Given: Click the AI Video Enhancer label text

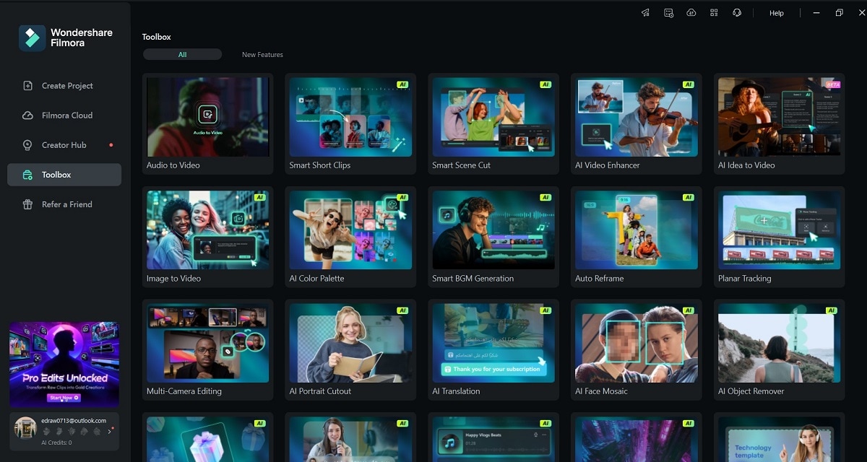Looking at the screenshot, I should click(x=608, y=165).
